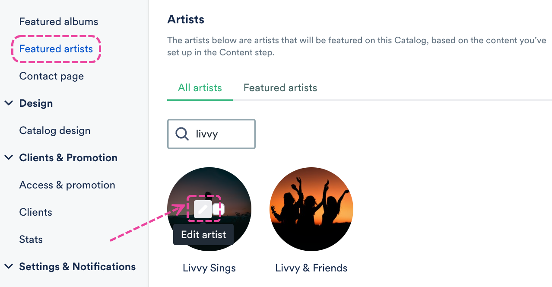This screenshot has height=287, width=552.
Task: Open Featured albums in the sidebar
Action: (x=59, y=22)
